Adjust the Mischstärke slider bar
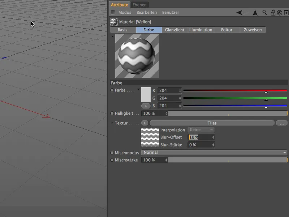Image resolution: width=289 pixels, height=217 pixels. point(228,160)
